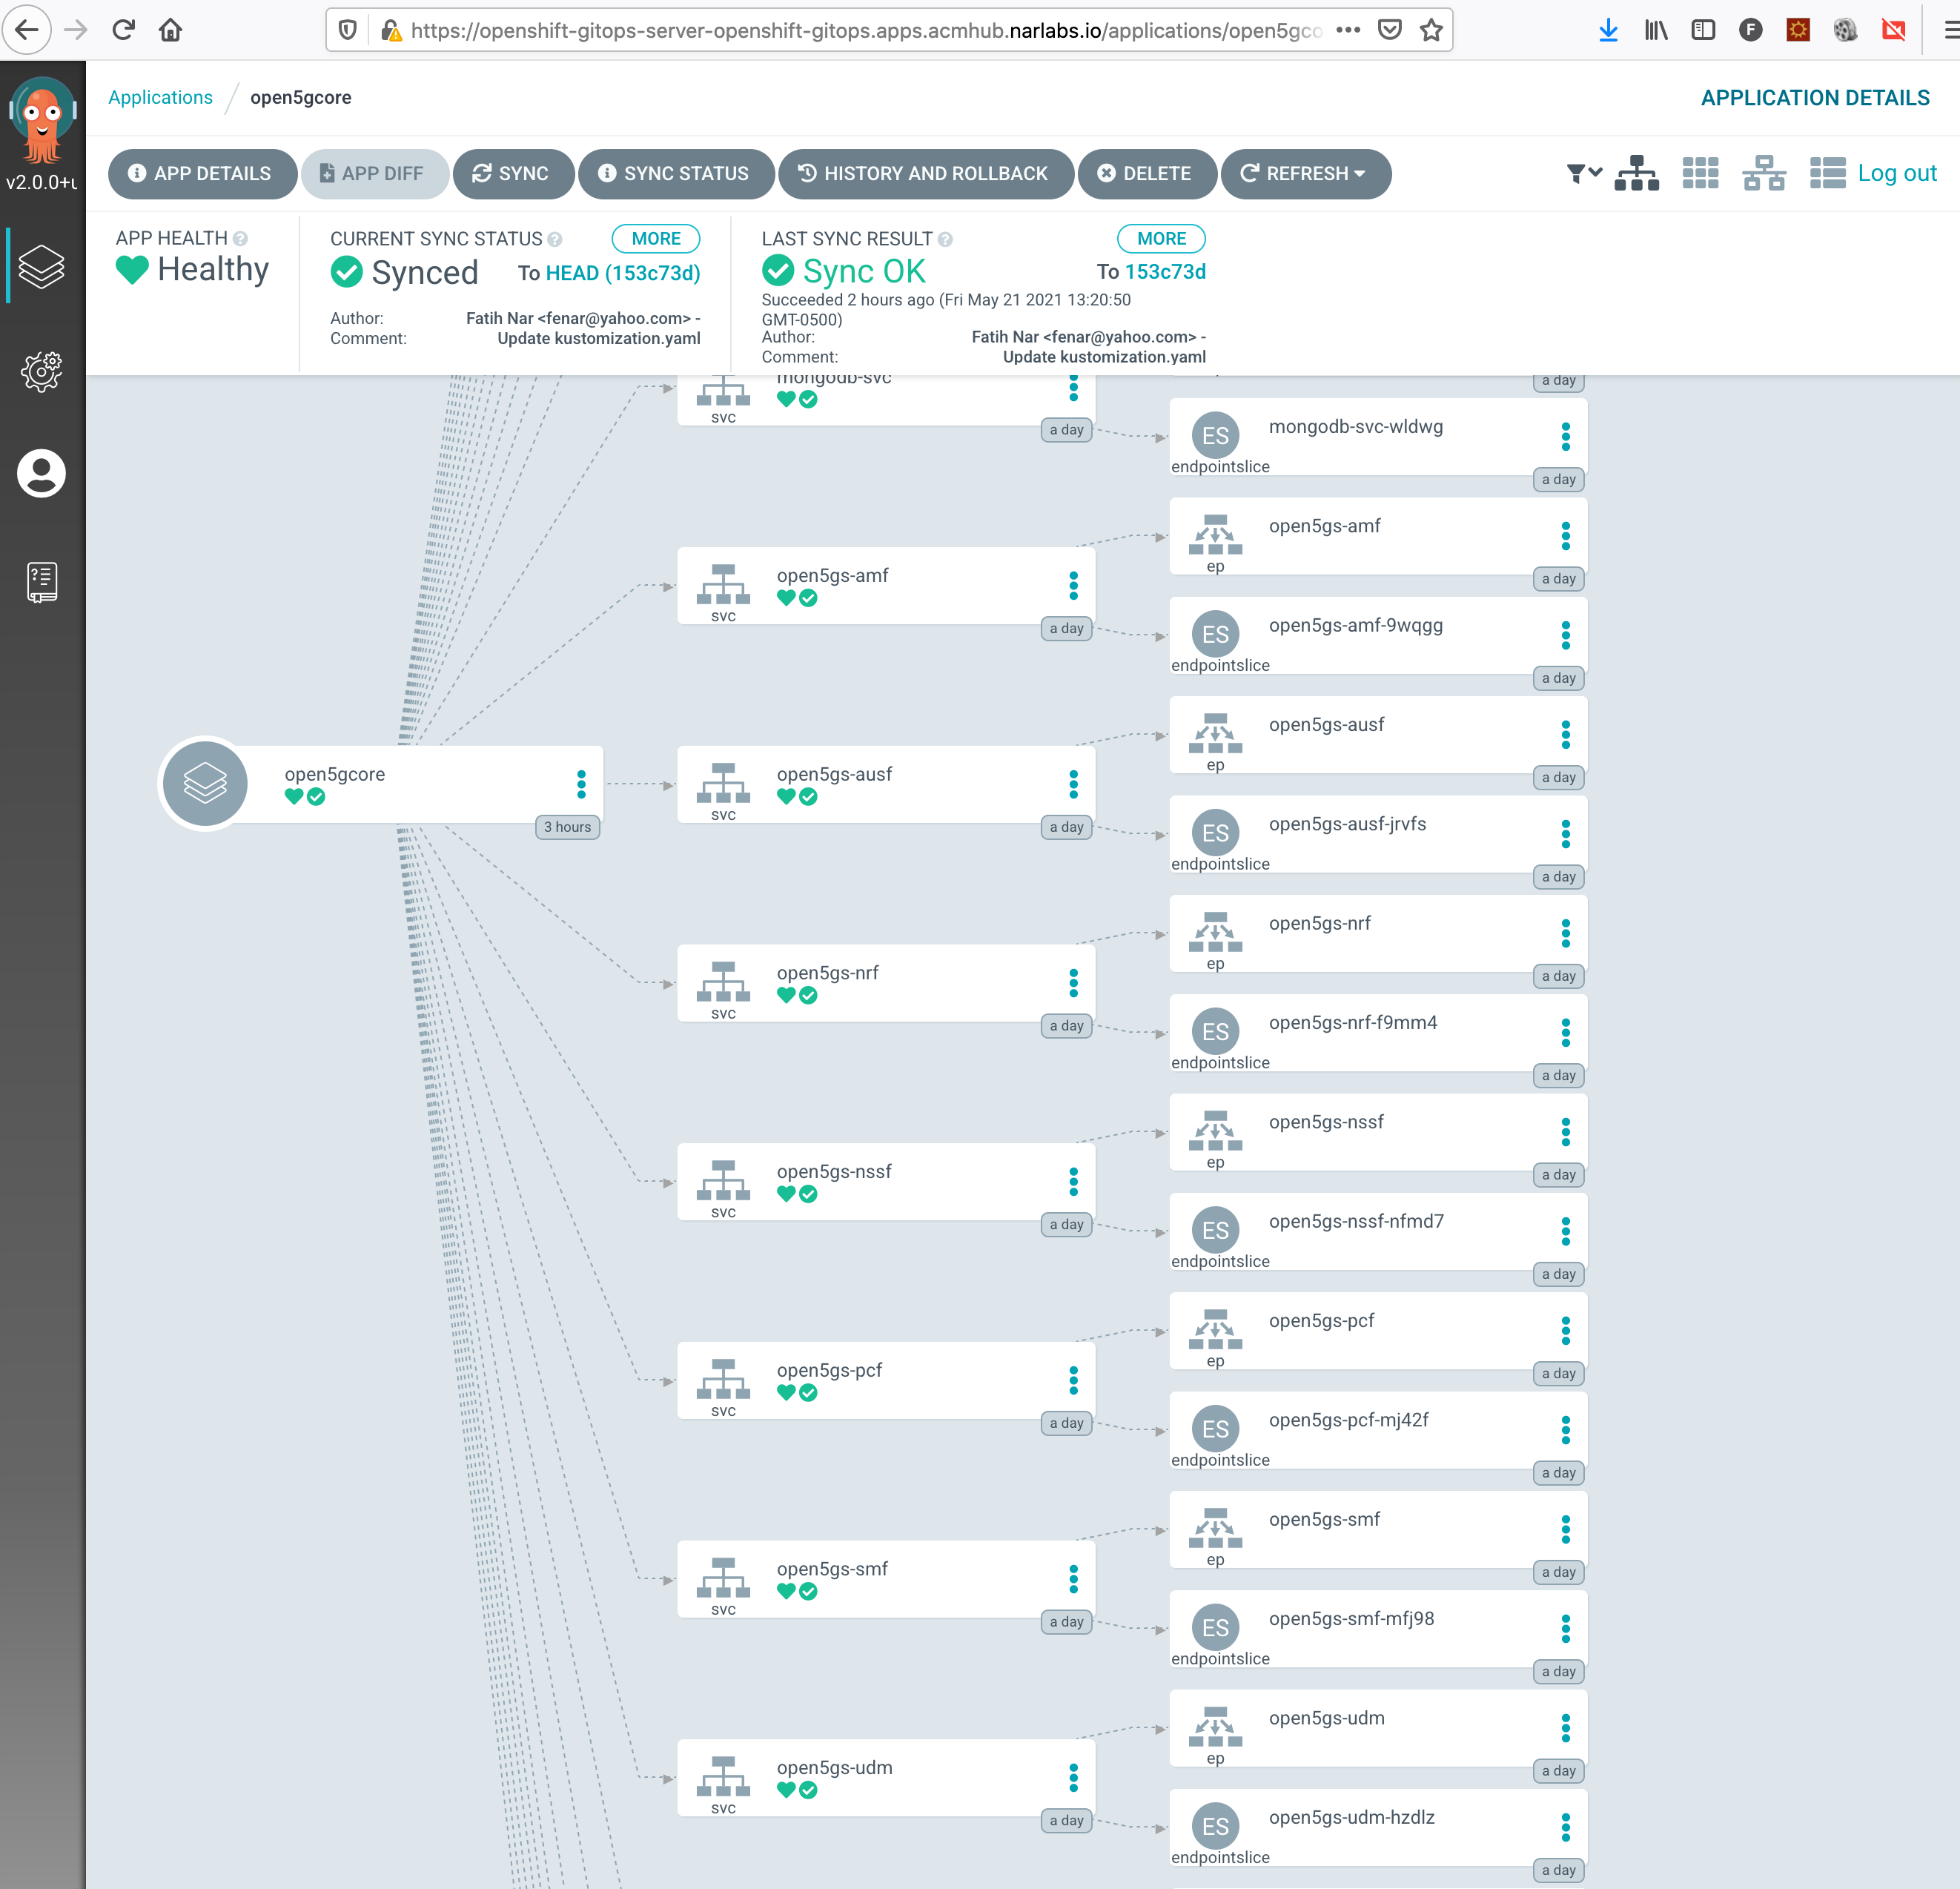Switch to pods grid view icon
1960x1889 pixels.
1700,174
